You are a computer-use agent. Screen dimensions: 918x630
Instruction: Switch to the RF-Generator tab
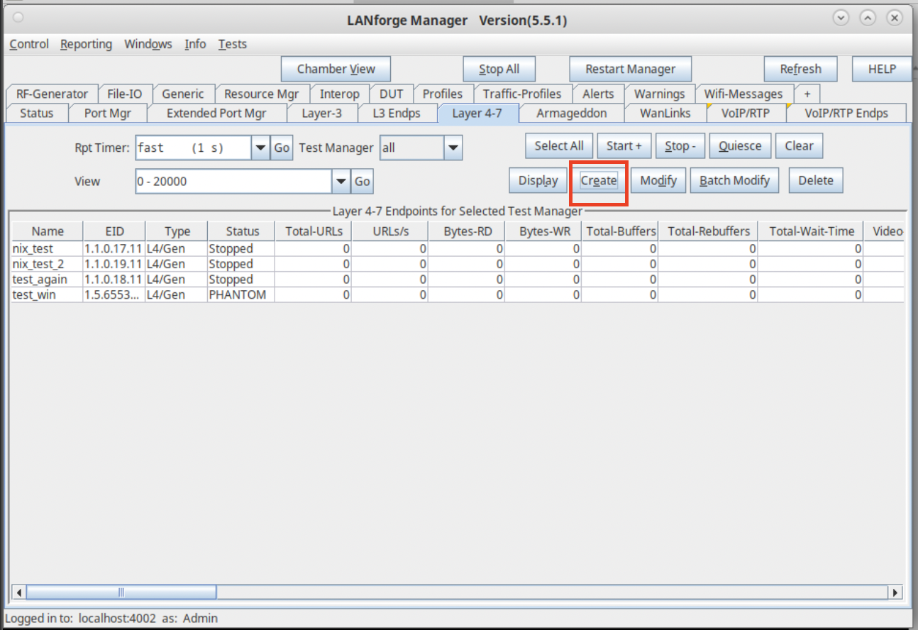point(52,94)
